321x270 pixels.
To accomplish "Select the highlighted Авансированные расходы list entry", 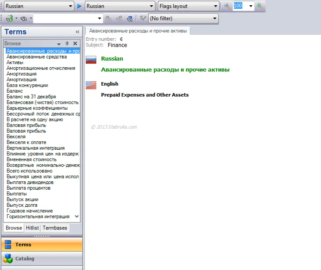I will [x=43, y=51].
